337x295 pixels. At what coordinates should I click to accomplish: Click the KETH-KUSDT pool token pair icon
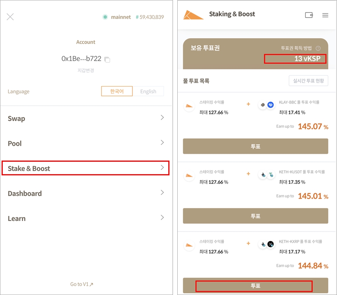pos(267,175)
